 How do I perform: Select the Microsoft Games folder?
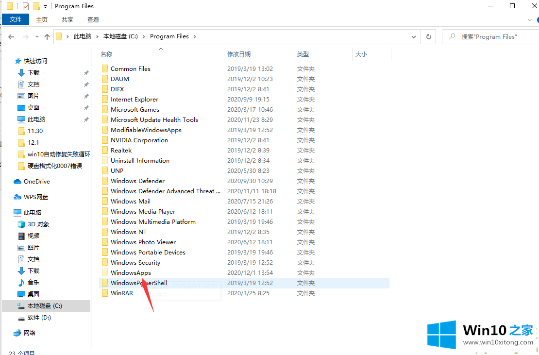135,110
